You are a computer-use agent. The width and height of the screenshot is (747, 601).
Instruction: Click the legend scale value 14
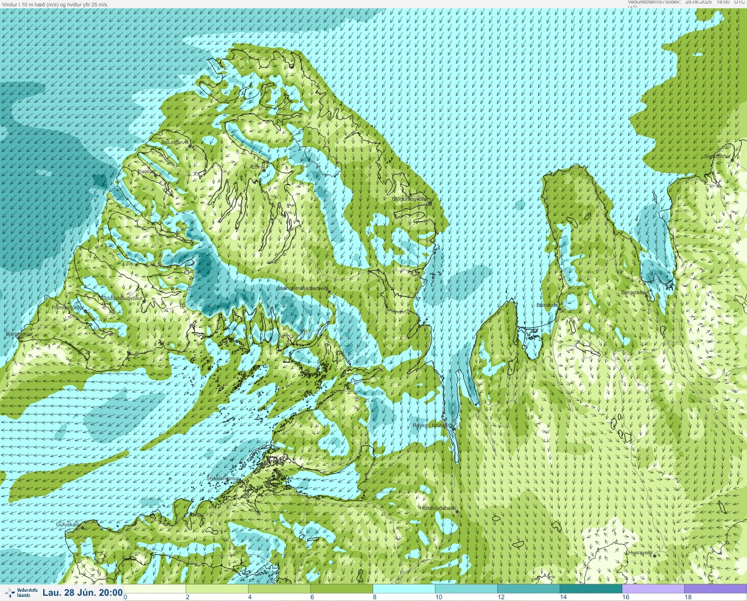563,597
